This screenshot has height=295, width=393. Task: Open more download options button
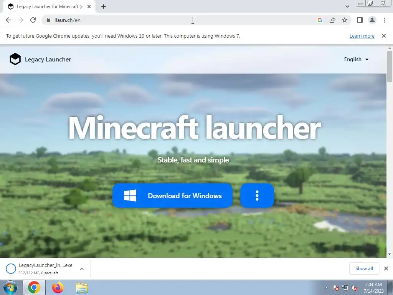(x=257, y=196)
